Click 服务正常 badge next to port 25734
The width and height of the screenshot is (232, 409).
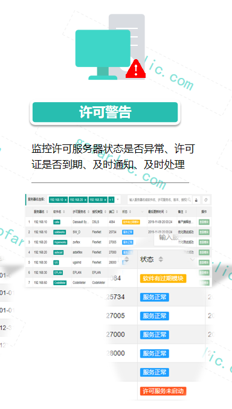click(155, 297)
